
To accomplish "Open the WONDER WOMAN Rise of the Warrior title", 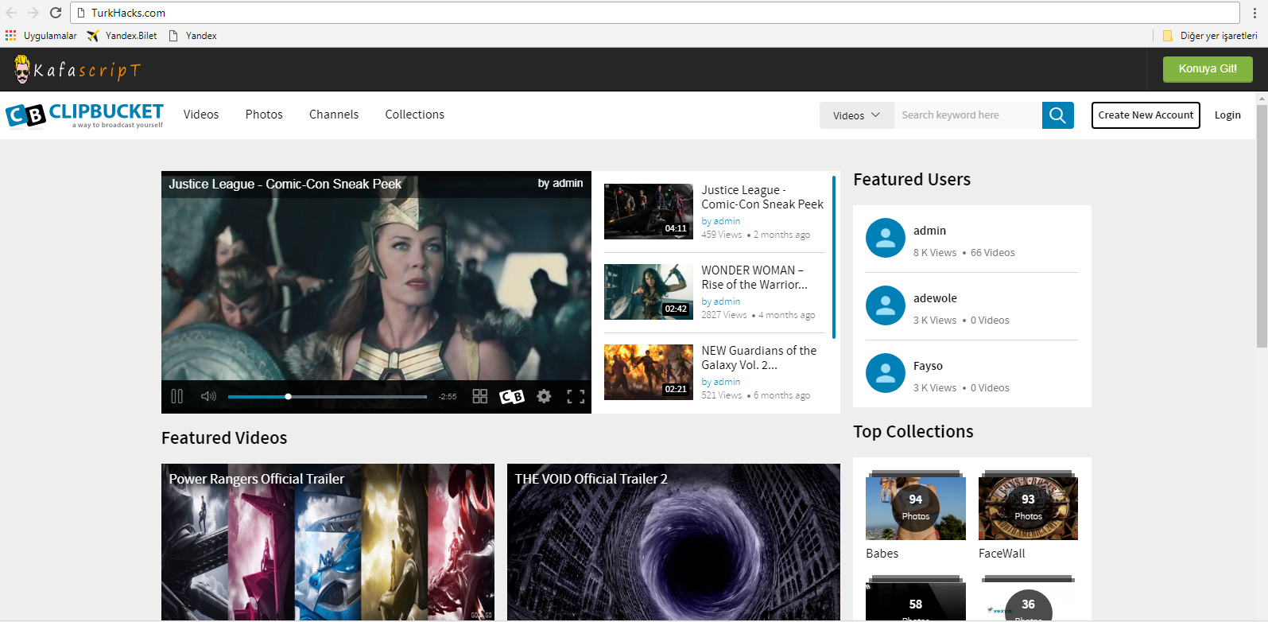I will 754,278.
